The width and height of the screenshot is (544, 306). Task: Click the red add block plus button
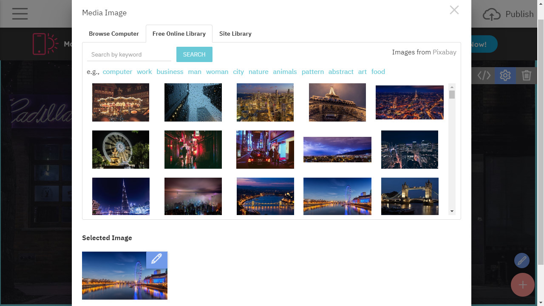(522, 285)
